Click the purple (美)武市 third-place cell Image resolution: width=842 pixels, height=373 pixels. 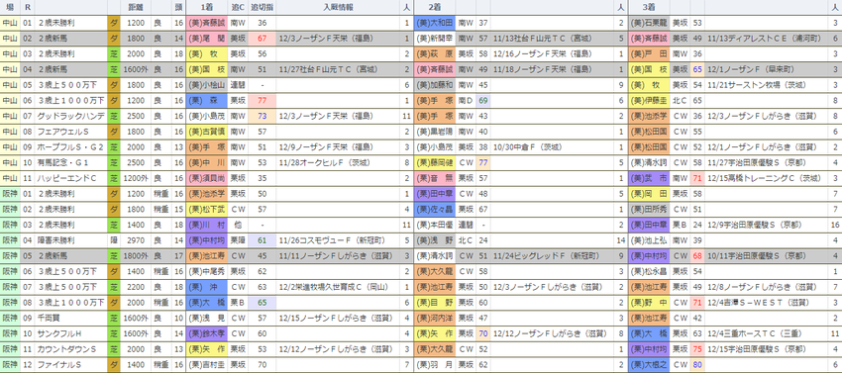point(648,178)
